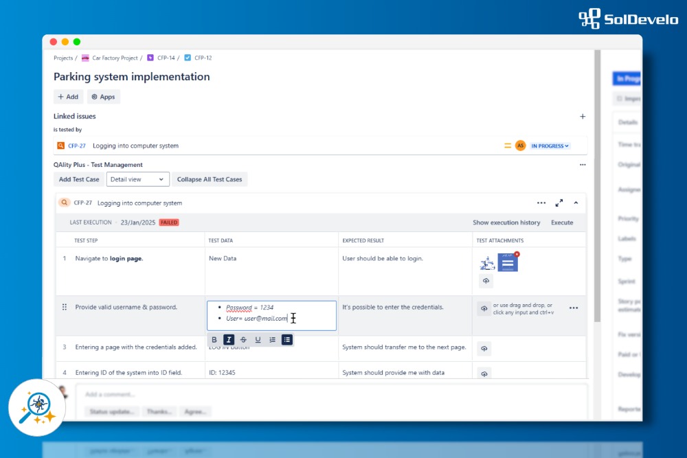Collapse the CFP-27 test case with the chevron
Image resolution: width=687 pixels, height=458 pixels.
pos(576,203)
